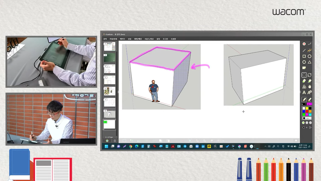The width and height of the screenshot is (321, 181).
Task: Pick the magenta color swatch
Action: (307, 115)
